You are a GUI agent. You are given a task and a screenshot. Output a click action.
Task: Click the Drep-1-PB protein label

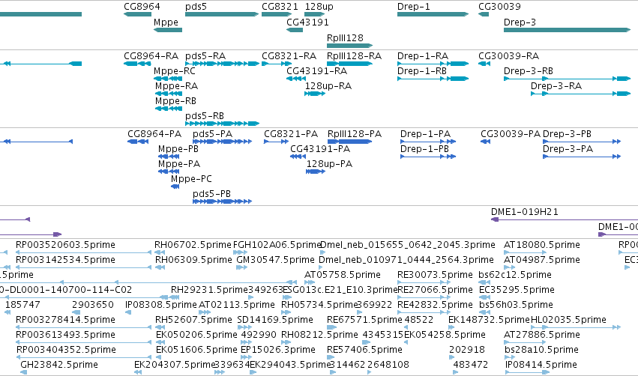click(x=425, y=149)
